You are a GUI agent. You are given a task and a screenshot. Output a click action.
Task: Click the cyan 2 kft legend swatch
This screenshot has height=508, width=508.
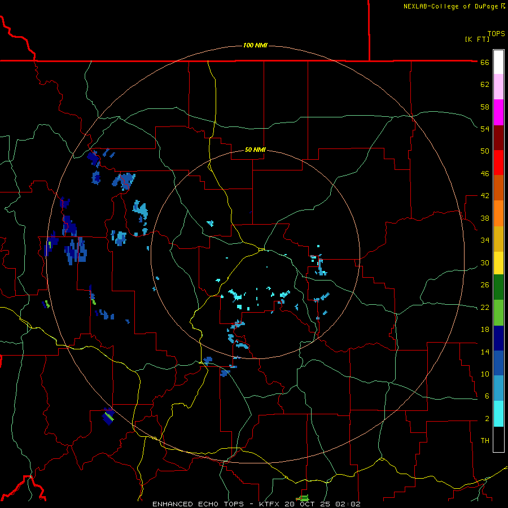(498, 414)
